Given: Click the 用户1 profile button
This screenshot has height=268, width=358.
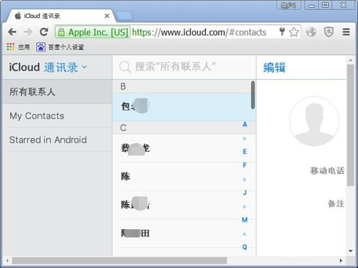Looking at the screenshot, I should pyautogui.click(x=289, y=5).
